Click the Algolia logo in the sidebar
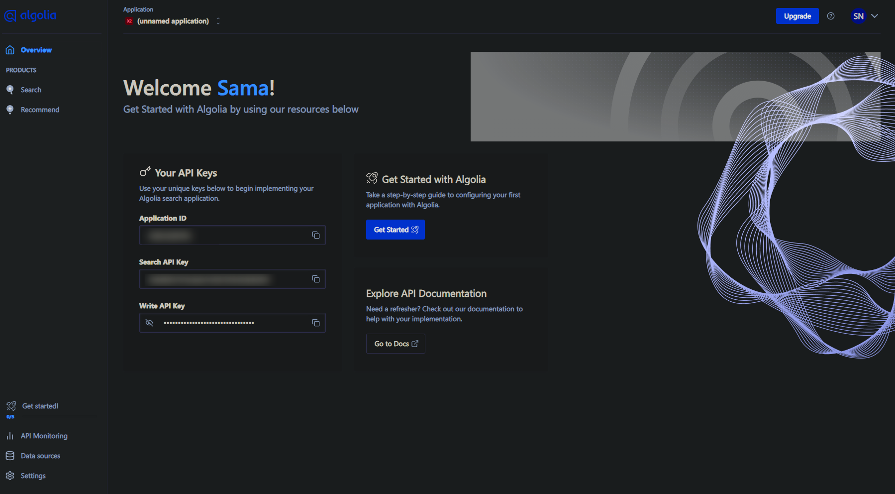 (30, 15)
